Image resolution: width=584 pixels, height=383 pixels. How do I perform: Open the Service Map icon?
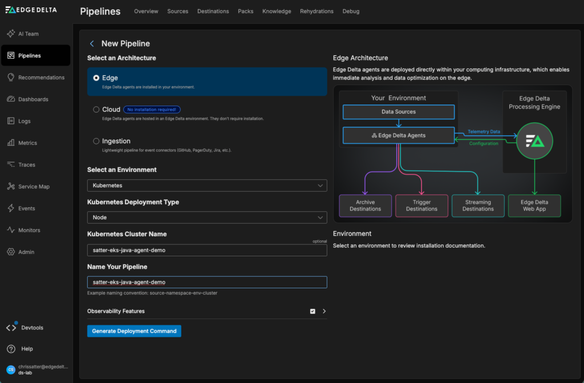[11, 187]
